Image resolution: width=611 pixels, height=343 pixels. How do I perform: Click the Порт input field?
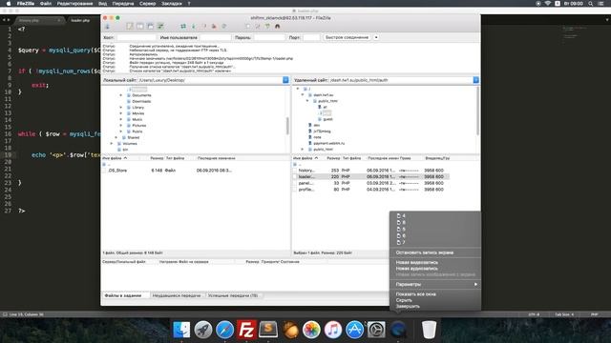click(x=311, y=38)
